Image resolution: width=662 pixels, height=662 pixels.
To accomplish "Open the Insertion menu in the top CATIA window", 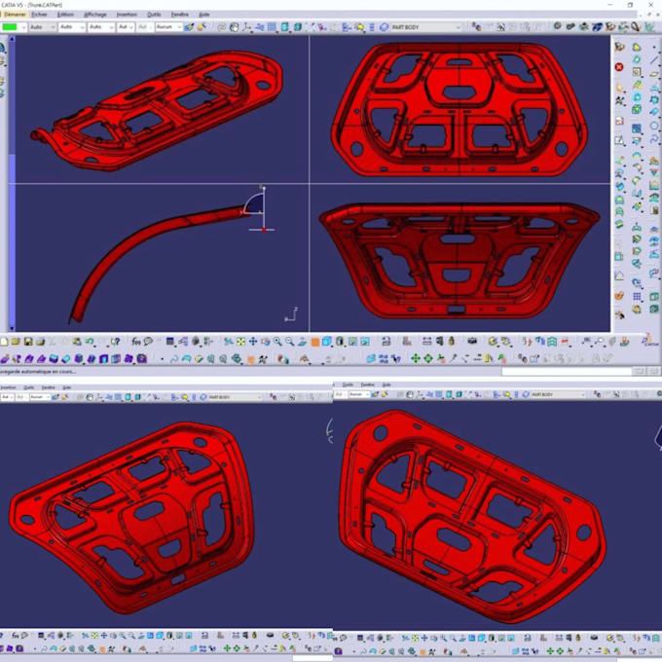I will pyautogui.click(x=127, y=15).
